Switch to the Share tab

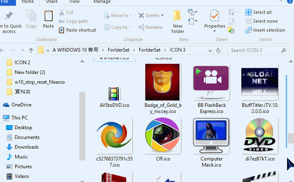pyautogui.click(x=51, y=2)
